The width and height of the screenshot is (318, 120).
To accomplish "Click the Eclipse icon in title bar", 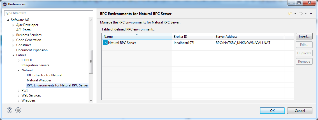I will (5, 4).
